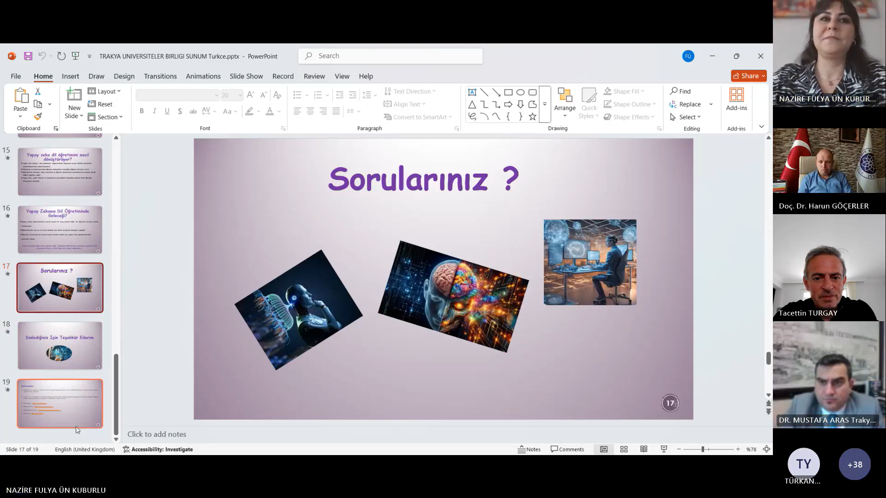This screenshot has width=886, height=498.
Task: Select the right arrow shape in gallery
Action: tap(508, 104)
